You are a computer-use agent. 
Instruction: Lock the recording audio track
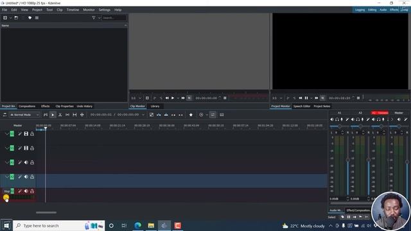tap(32, 191)
